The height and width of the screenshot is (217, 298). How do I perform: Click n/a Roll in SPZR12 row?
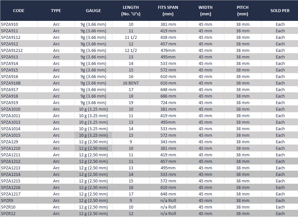point(168,214)
